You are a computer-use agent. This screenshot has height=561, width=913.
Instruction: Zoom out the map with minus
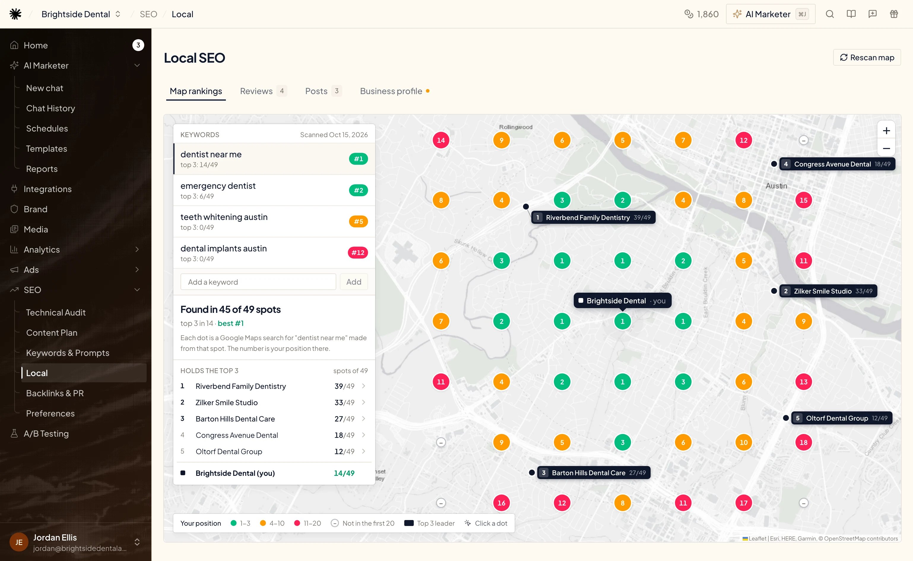(886, 148)
